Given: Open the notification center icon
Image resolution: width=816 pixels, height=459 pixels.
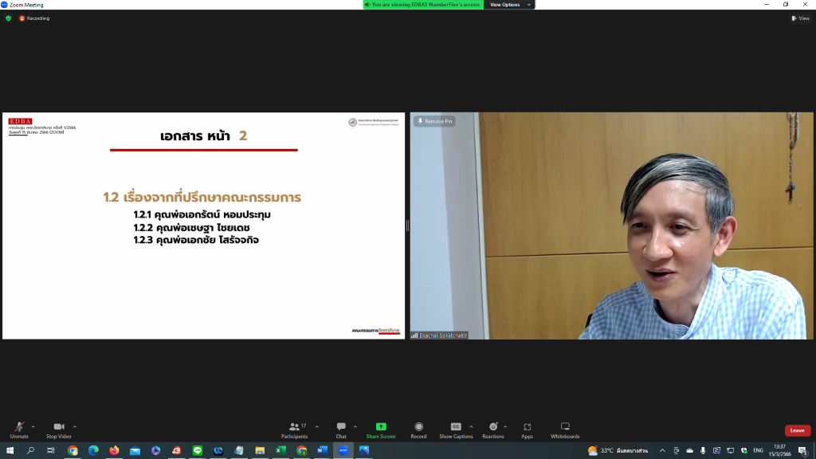Looking at the screenshot, I should [x=803, y=451].
